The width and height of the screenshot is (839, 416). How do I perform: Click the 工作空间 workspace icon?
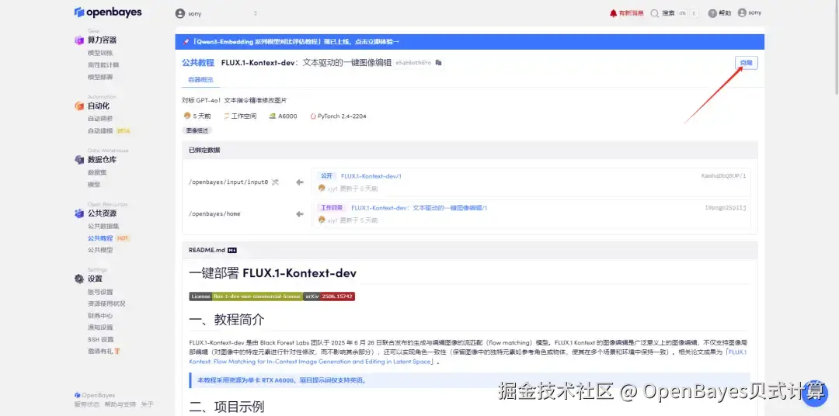click(x=227, y=116)
